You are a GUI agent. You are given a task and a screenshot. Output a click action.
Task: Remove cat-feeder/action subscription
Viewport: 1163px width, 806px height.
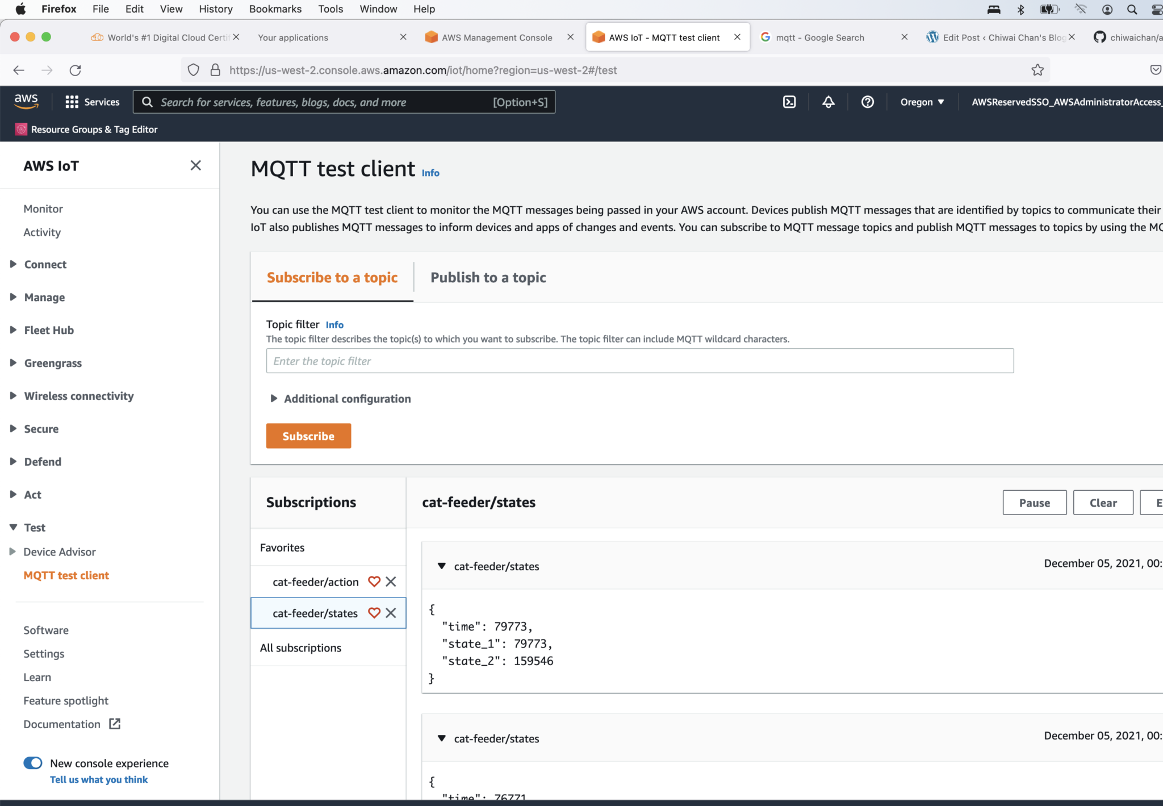391,582
